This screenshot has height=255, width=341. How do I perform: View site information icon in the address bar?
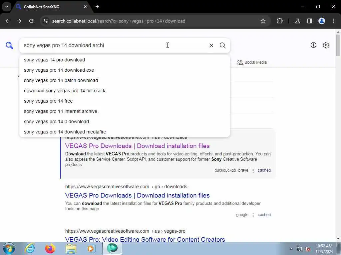tap(45, 21)
